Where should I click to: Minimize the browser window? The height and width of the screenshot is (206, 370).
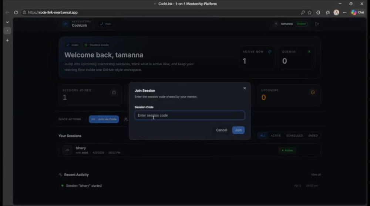click(x=340, y=4)
